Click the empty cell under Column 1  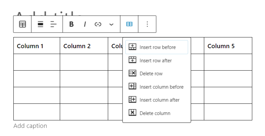pyautogui.click(x=37, y=62)
